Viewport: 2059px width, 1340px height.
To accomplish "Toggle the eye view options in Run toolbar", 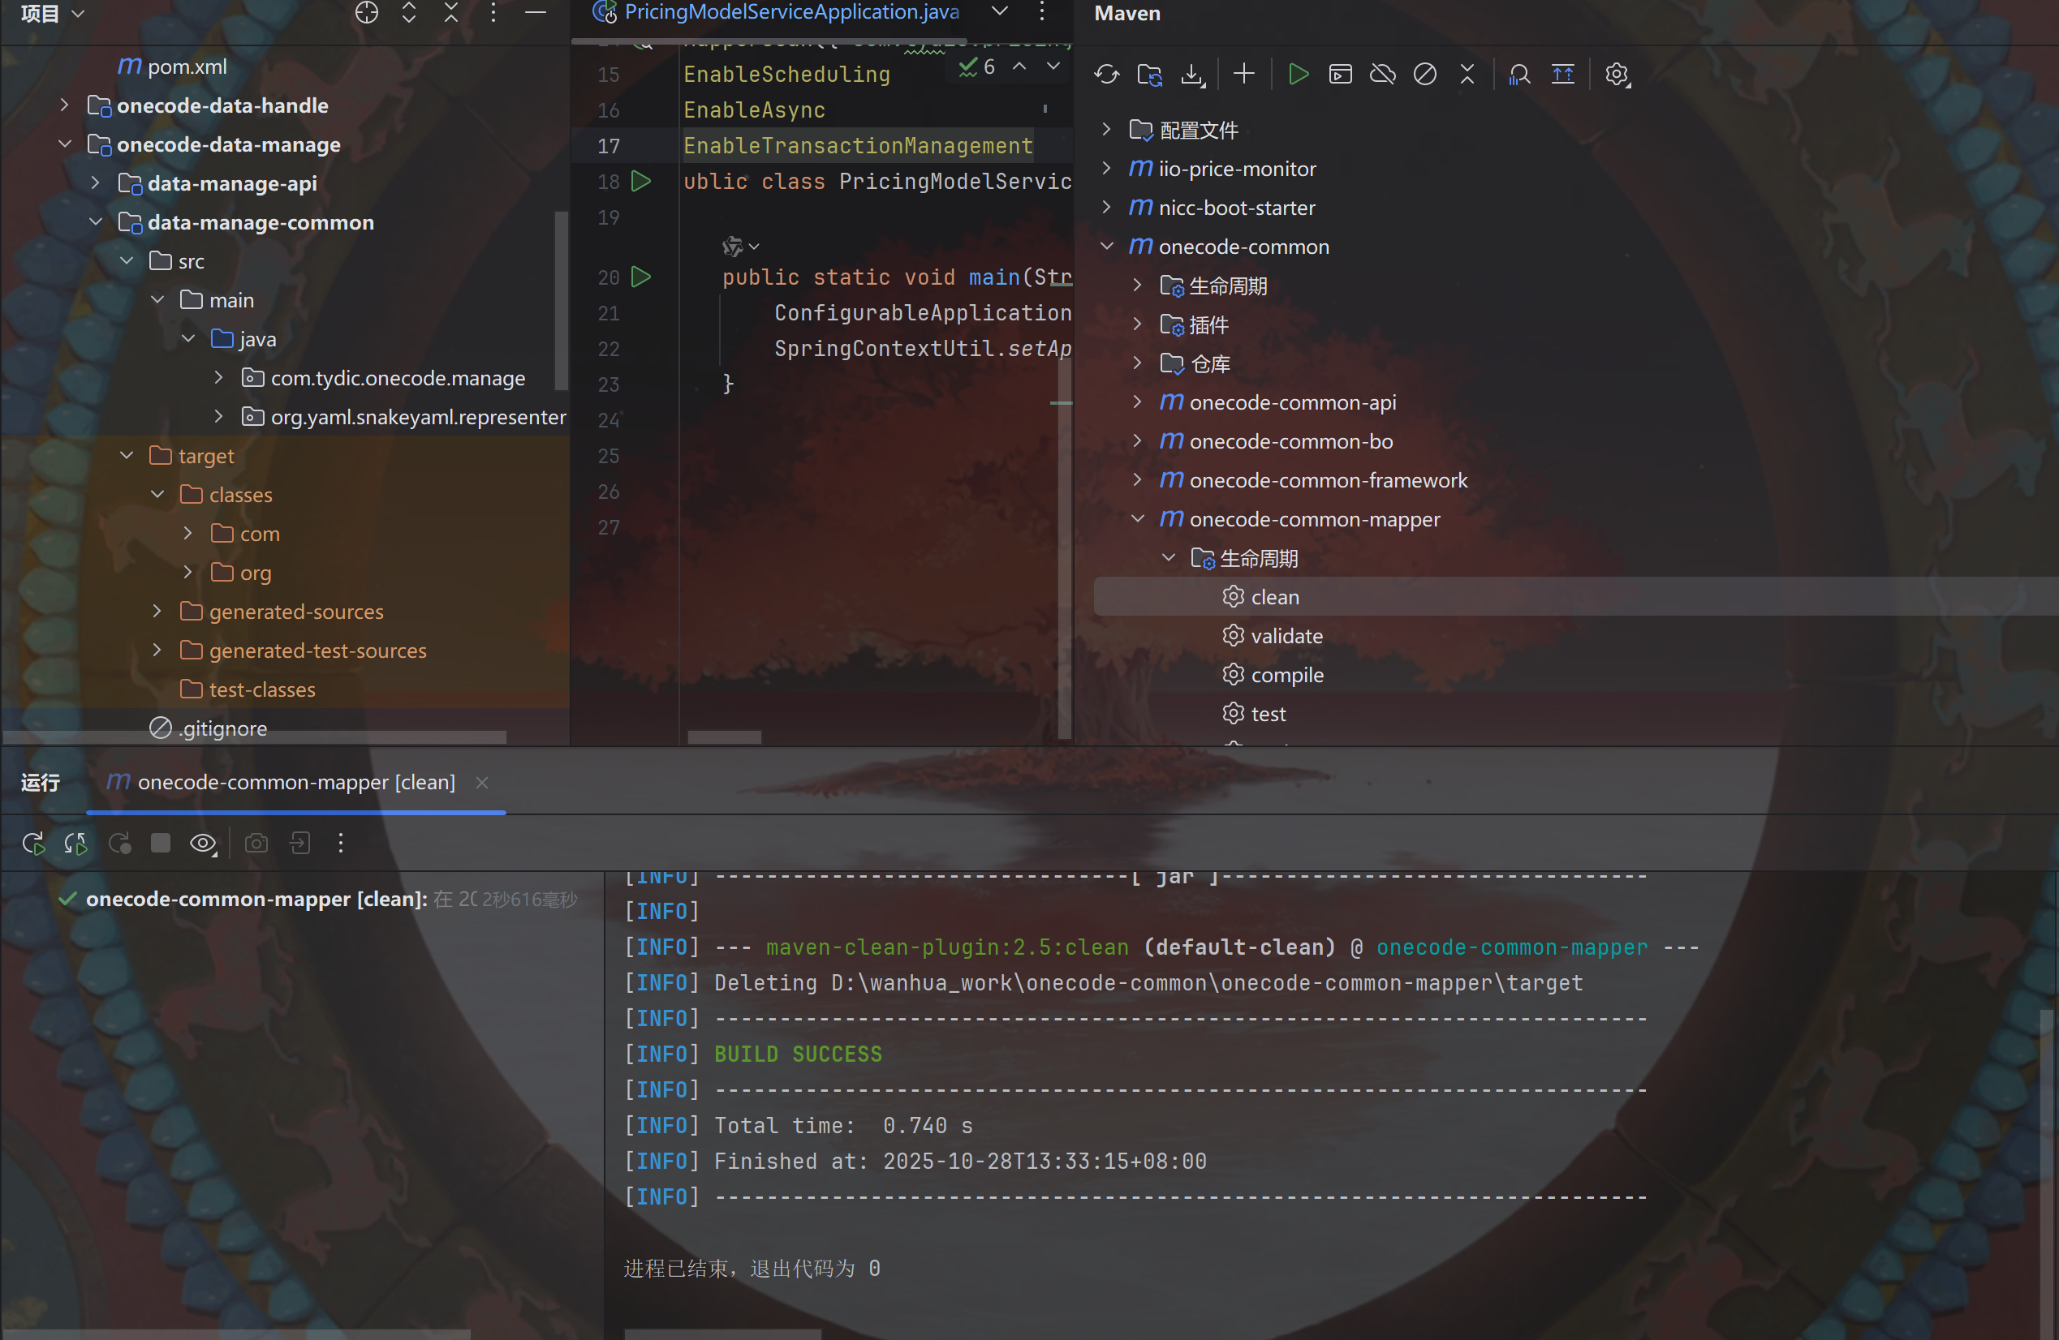I will (202, 843).
